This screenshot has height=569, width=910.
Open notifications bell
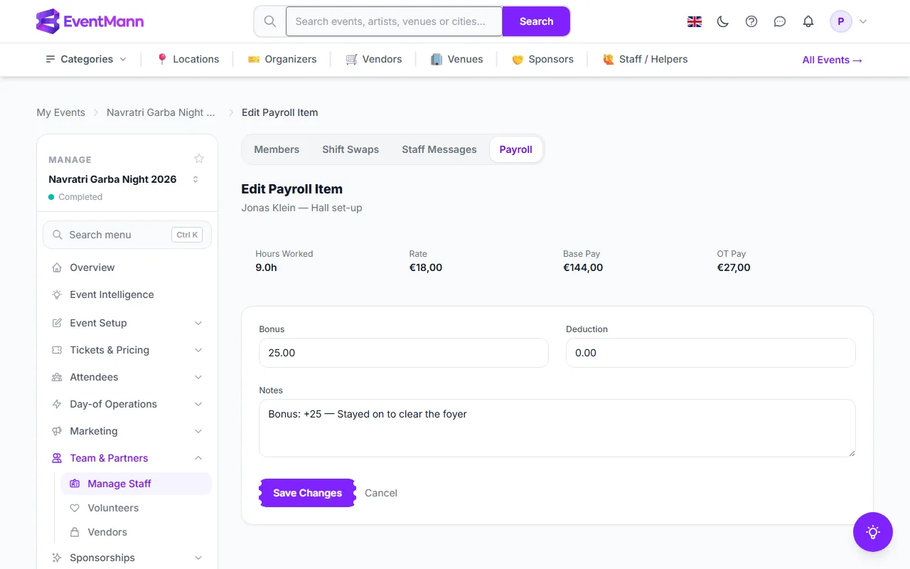[808, 21]
